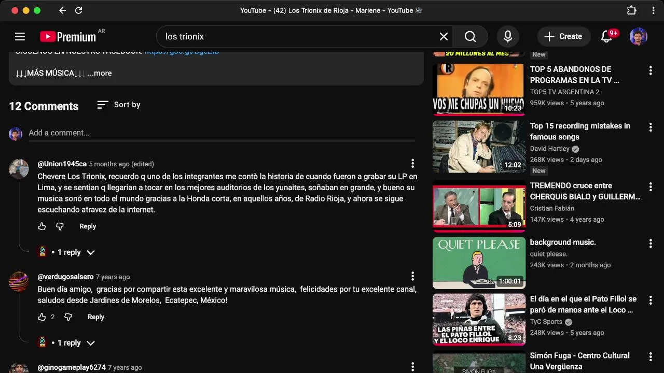Open more options for 'Simón Fuga' video
This screenshot has width=664, height=373.
pyautogui.click(x=651, y=356)
